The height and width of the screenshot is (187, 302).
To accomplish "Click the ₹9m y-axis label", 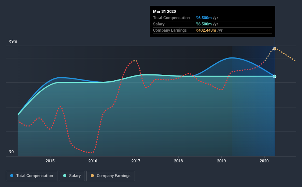I will [13, 41].
